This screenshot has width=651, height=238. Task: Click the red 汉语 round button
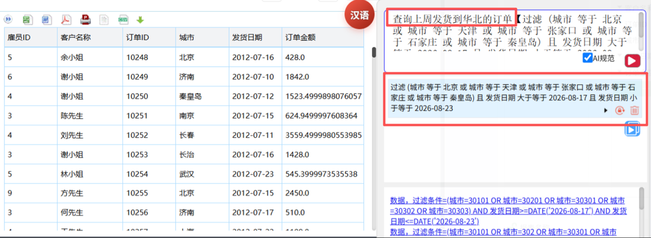[360, 15]
